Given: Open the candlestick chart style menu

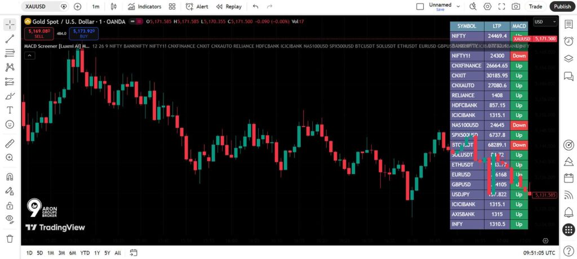Looking at the screenshot, I should (114, 6).
